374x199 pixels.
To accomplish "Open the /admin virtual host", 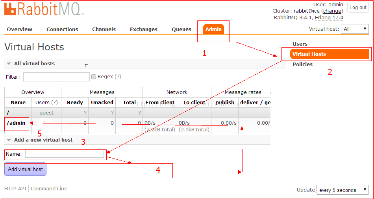I will [16, 123].
